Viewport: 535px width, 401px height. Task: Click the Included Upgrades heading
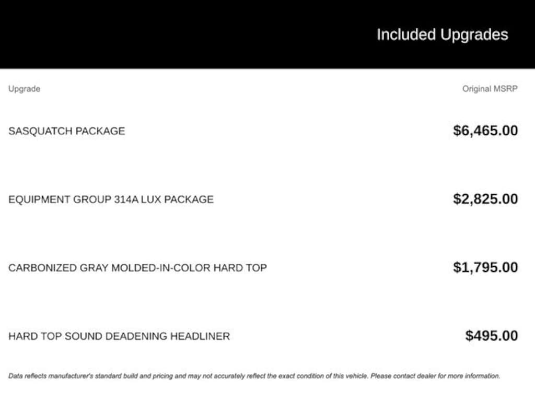click(x=442, y=35)
